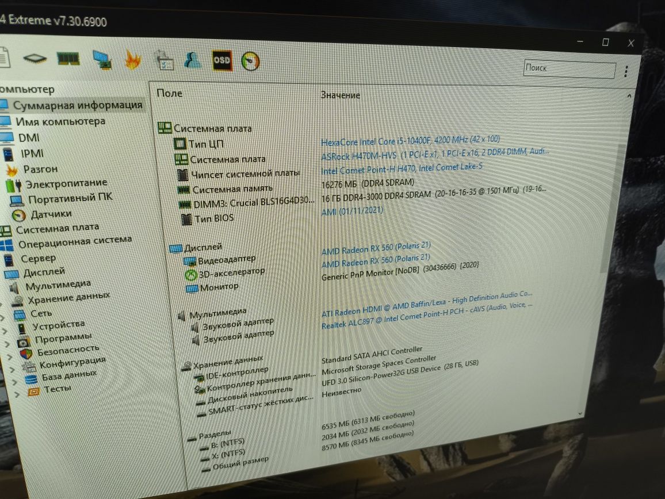Expand the Конфигурация tree node arrow
The width and height of the screenshot is (665, 499).
(x=12, y=370)
